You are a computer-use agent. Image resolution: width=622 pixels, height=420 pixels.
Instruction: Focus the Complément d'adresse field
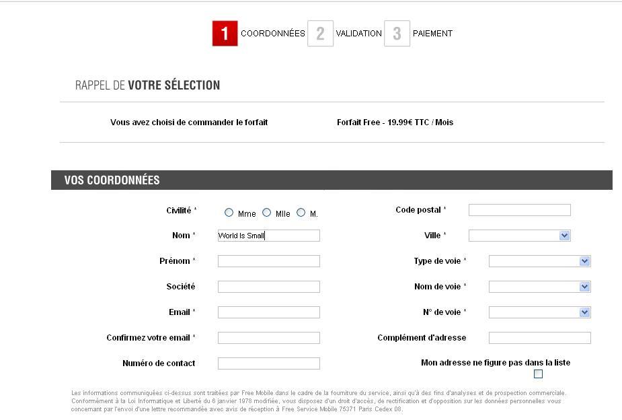click(x=539, y=338)
